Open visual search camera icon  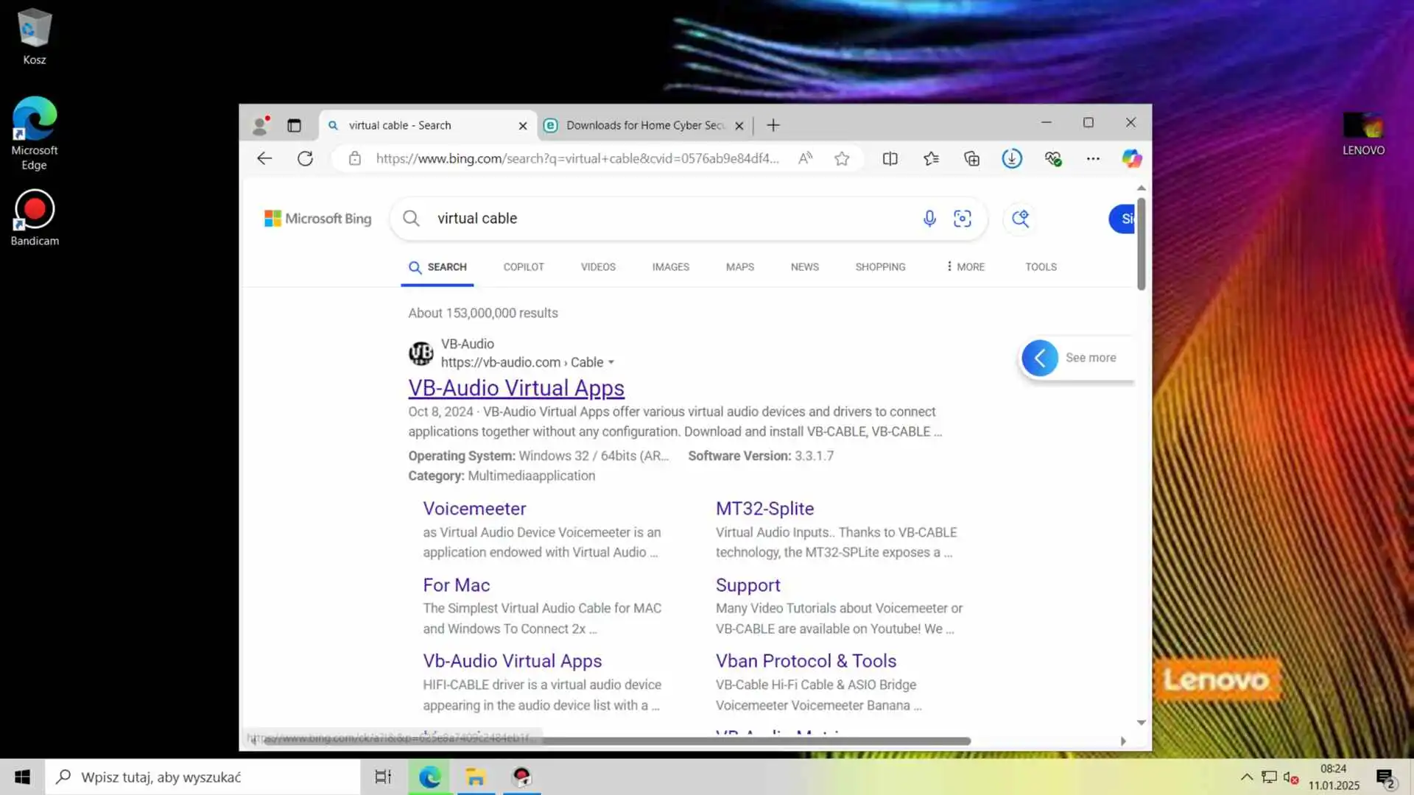click(963, 219)
